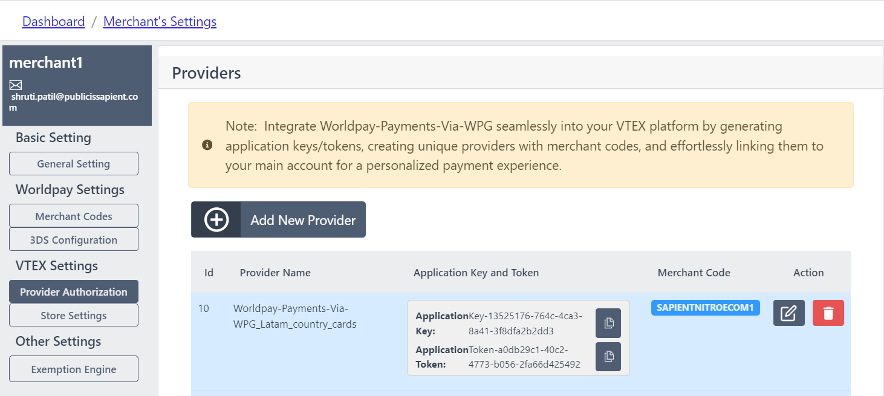
Task: Open 3DS Configuration settings
Action: (x=74, y=239)
